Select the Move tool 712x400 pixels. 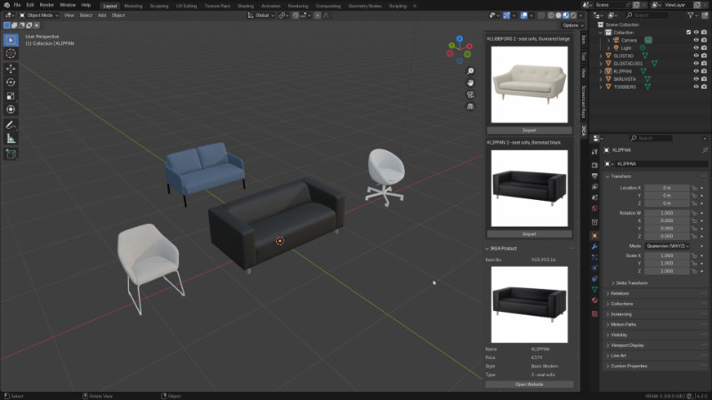pyautogui.click(x=11, y=68)
